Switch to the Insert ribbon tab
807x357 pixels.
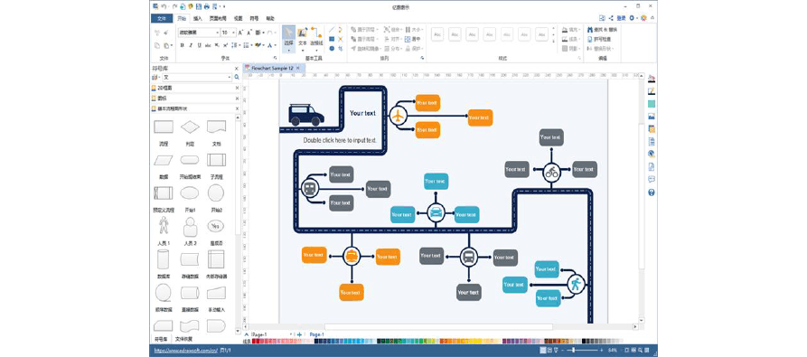click(x=198, y=18)
